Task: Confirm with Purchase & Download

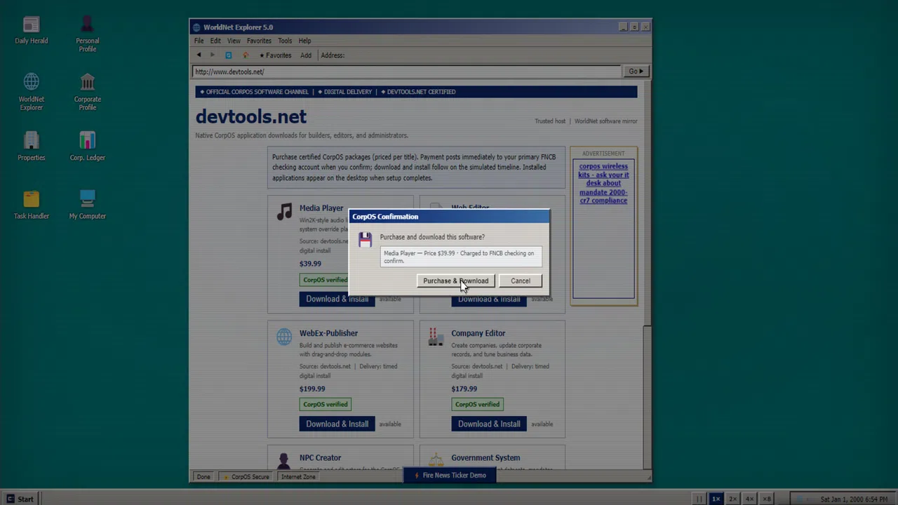Action: tap(456, 281)
